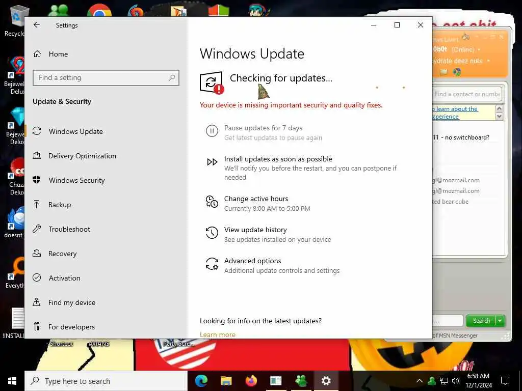Screen dimensions: 522x391
Task: Click the clock icon for Change active hours
Action: 212,202
